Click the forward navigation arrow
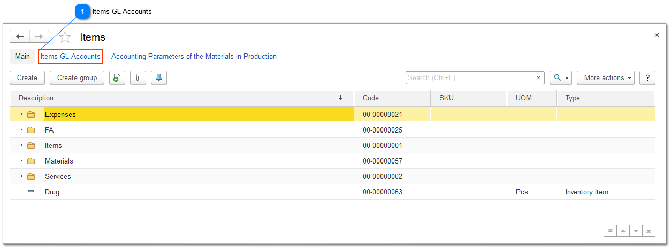Image resolution: width=671 pixels, height=249 pixels. [x=39, y=37]
